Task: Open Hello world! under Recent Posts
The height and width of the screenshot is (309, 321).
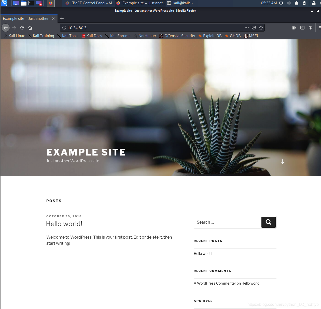Action: coord(203,254)
